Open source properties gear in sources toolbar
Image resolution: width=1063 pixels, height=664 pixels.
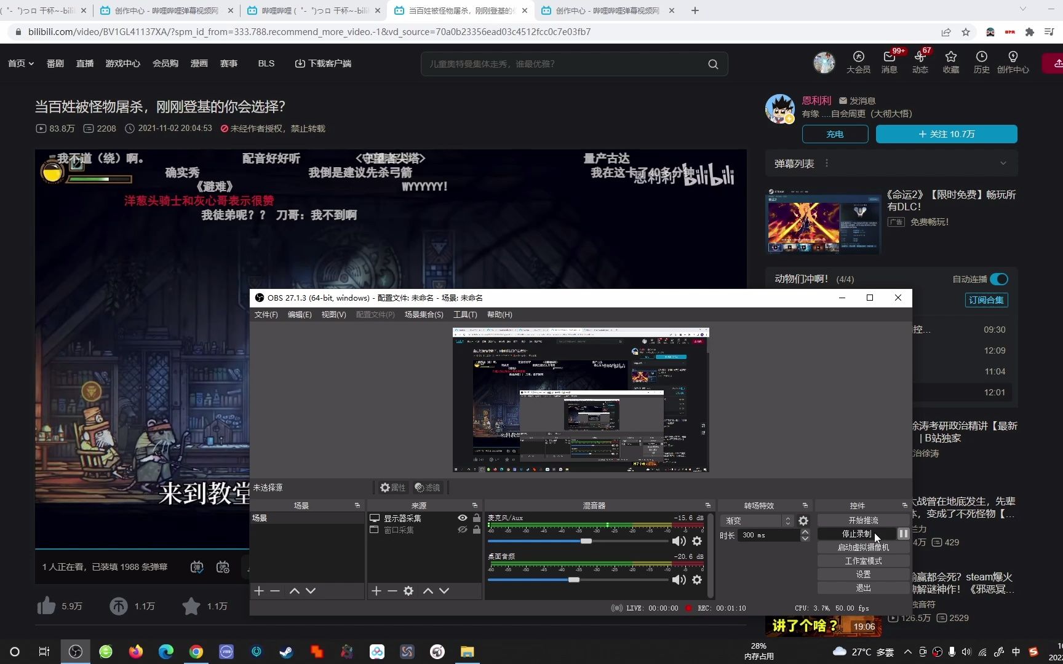pyautogui.click(x=408, y=591)
